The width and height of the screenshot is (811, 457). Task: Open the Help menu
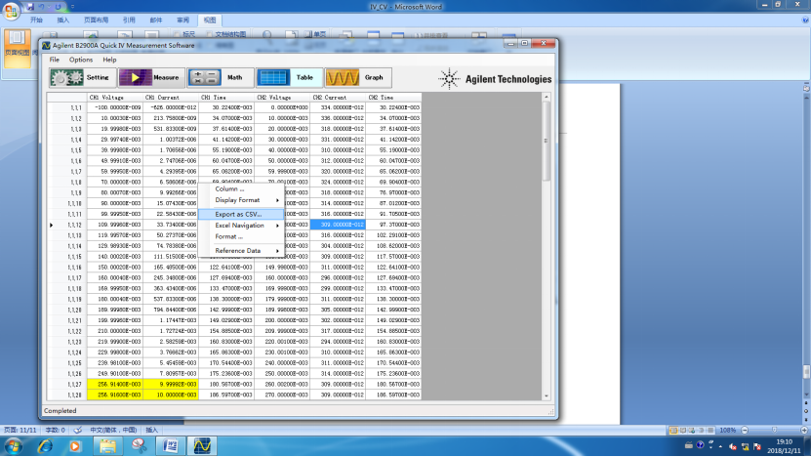click(x=109, y=60)
